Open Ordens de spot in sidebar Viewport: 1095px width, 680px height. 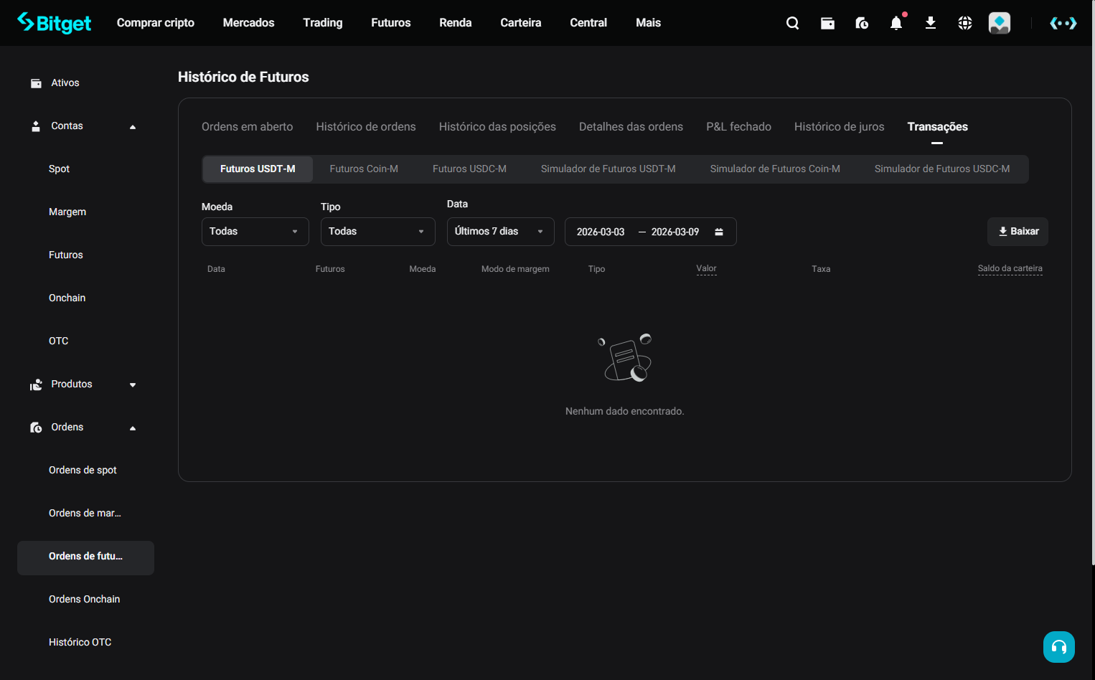coord(83,471)
